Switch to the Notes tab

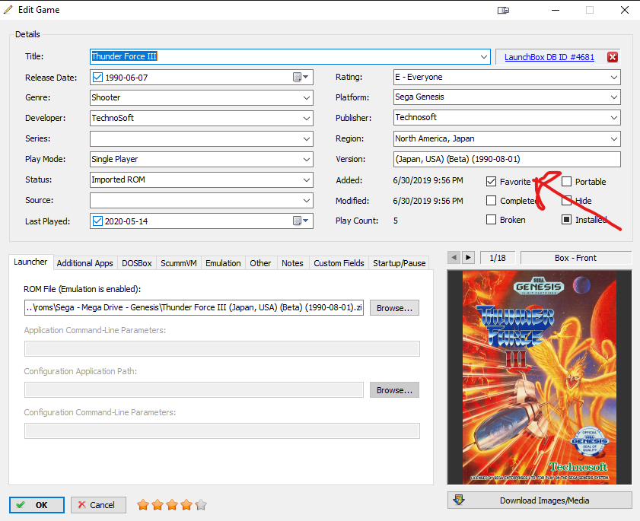coord(292,263)
